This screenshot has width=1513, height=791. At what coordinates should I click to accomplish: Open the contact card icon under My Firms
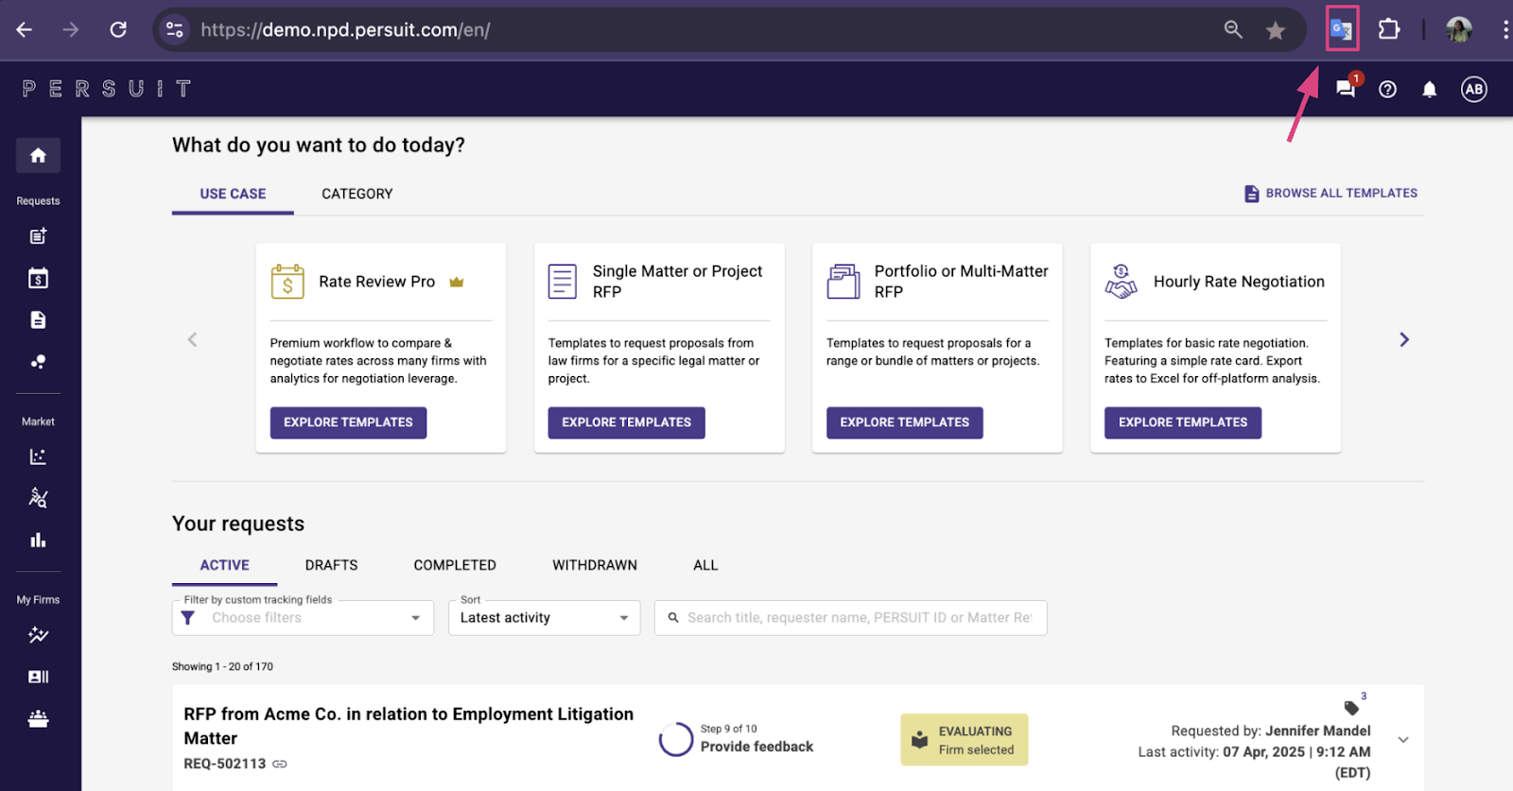coord(38,677)
